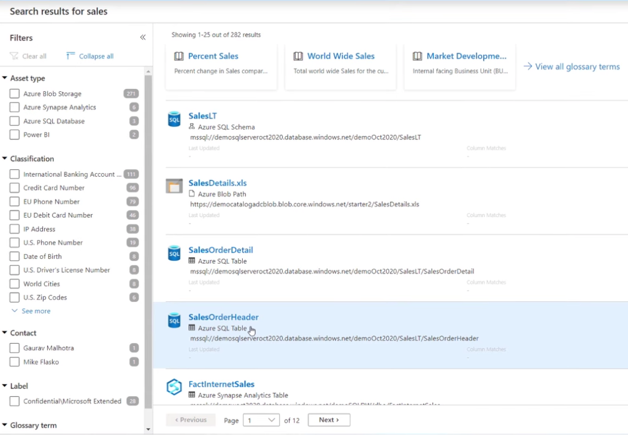
Task: Check the Date of Birth classification
Action: tap(15, 256)
